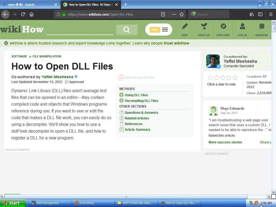The width and height of the screenshot is (276, 207).
Task: Click the horizontal scrollbar right arrow
Action: (x=269, y=196)
